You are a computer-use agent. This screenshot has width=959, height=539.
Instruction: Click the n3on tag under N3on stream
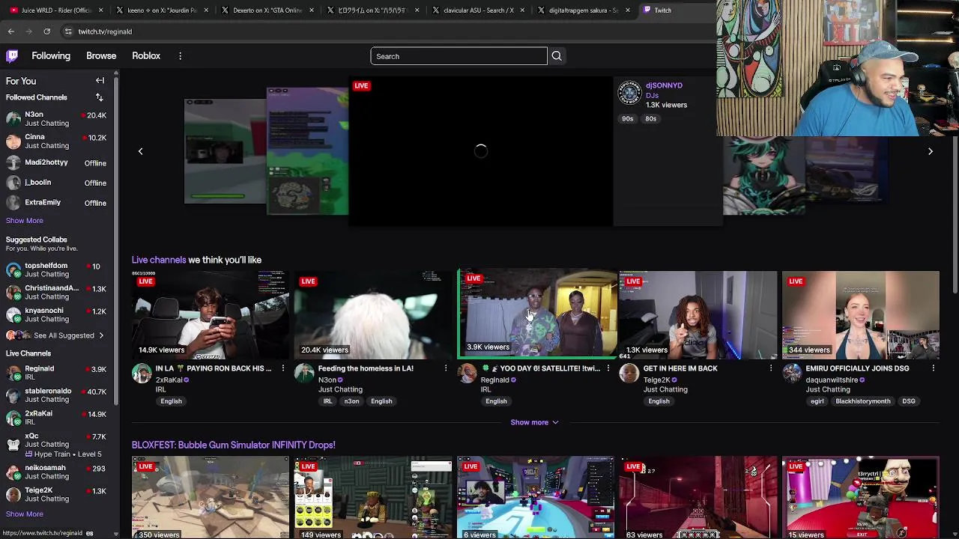point(351,401)
